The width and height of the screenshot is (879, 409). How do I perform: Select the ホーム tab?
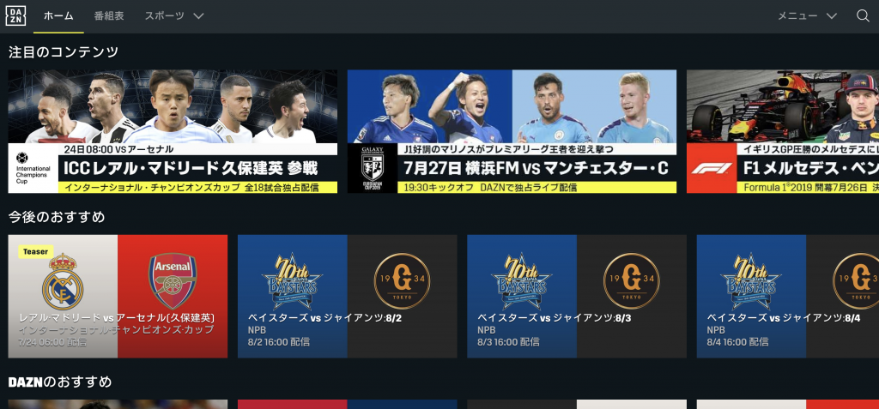(58, 15)
